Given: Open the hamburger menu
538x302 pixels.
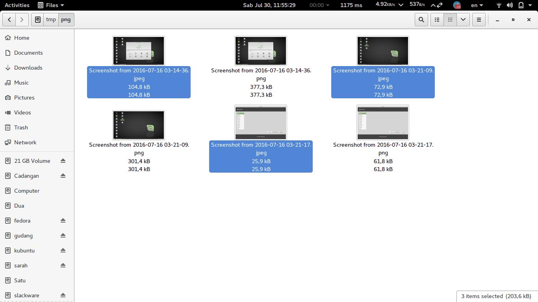Looking at the screenshot, I should tap(479, 19).
